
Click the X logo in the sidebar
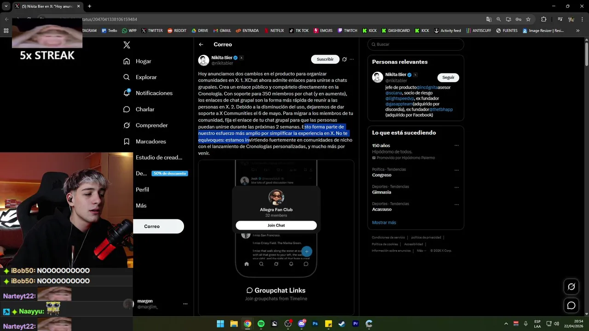click(127, 45)
